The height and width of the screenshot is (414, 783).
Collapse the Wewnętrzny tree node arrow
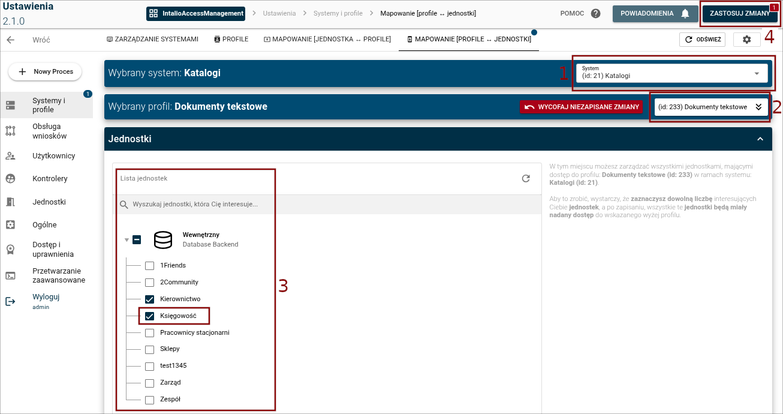[x=127, y=240]
